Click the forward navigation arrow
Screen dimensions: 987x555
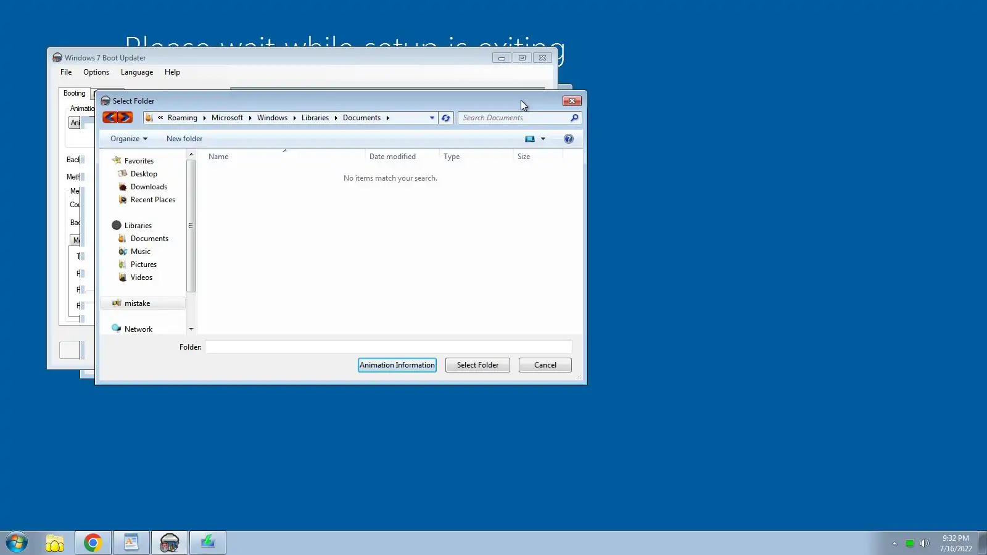[x=125, y=117]
